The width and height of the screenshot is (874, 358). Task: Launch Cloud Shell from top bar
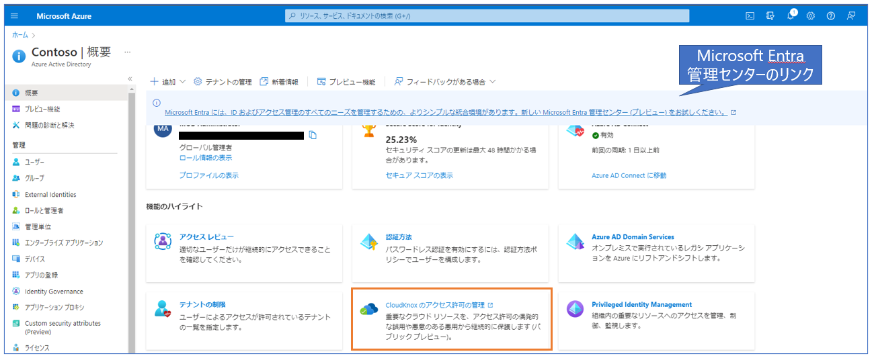[x=750, y=15]
